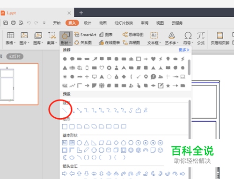
Task: Select the 幻灯片 pane tab
Action: [x=15, y=57]
